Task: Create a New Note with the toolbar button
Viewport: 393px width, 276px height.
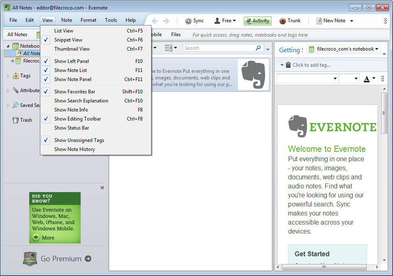Action: point(331,21)
